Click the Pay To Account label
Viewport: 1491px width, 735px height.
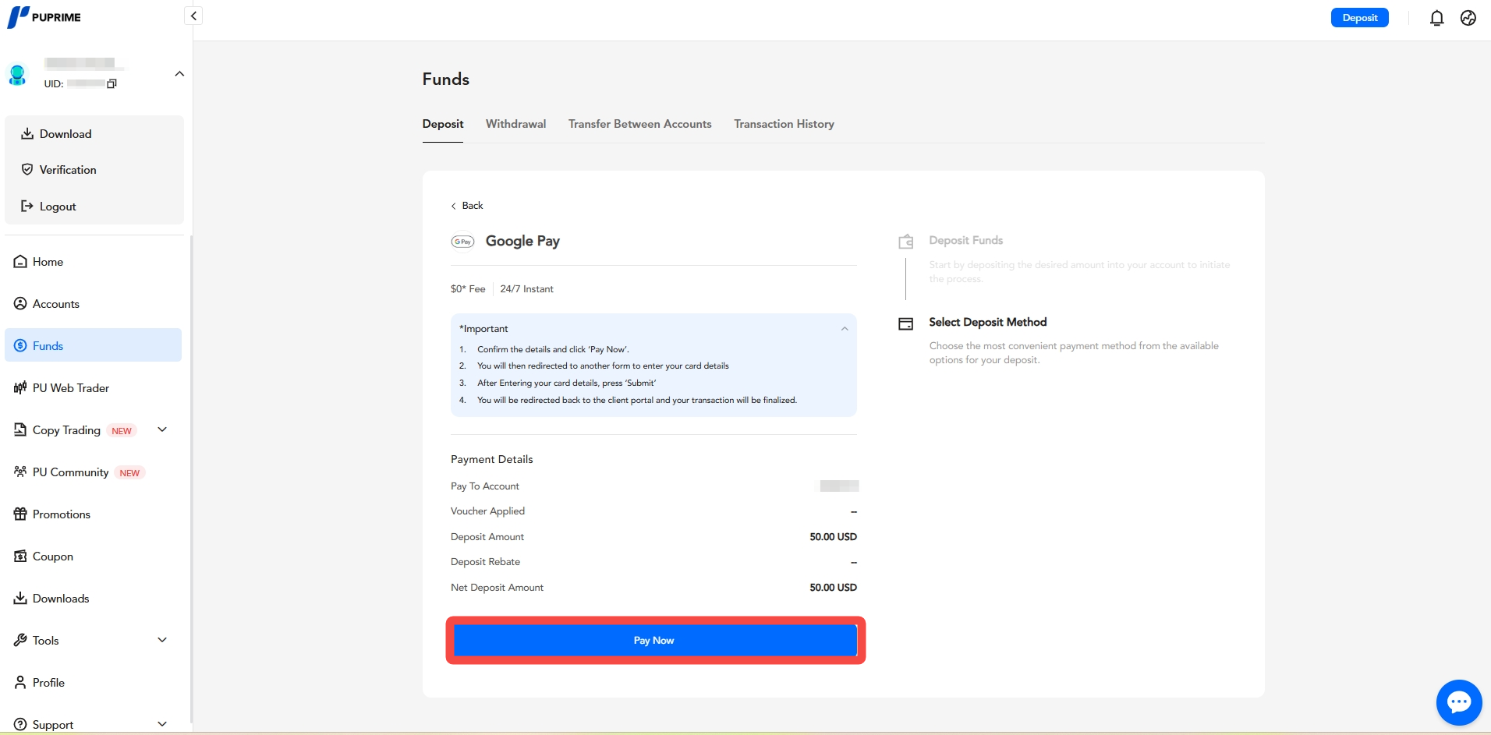point(484,486)
